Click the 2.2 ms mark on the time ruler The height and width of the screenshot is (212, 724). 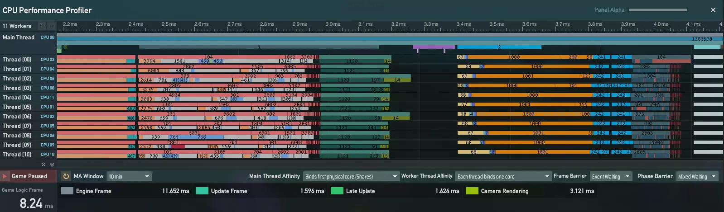pos(70,24)
